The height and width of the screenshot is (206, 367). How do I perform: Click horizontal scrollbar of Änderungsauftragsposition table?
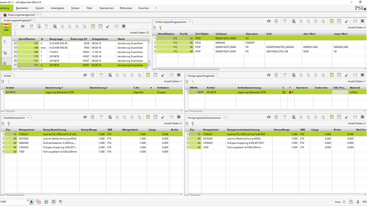point(189,69)
